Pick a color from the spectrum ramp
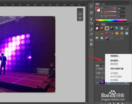The image size is (132, 104). point(110,20)
